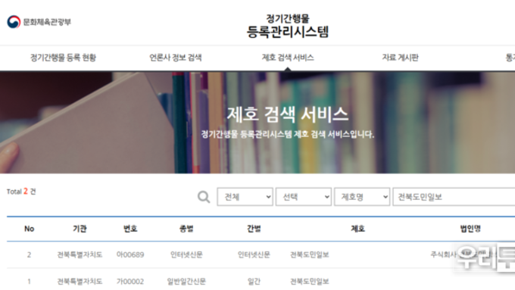The height and width of the screenshot is (290, 515).
Task: Expand the 선택 dropdown filter
Action: 304,197
